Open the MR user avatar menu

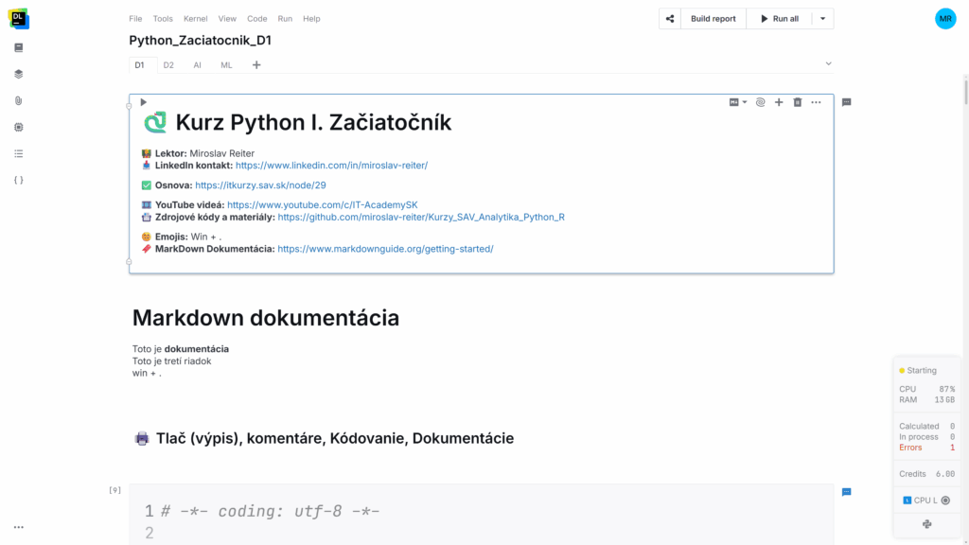pyautogui.click(x=945, y=19)
